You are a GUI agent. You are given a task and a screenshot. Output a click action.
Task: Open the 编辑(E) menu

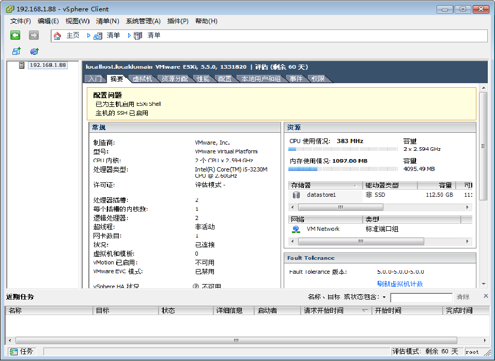click(48, 21)
